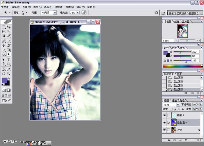This screenshot has width=204, height=146.
Task: Open the Navigator panel options menu arrow
Action: point(202,21)
